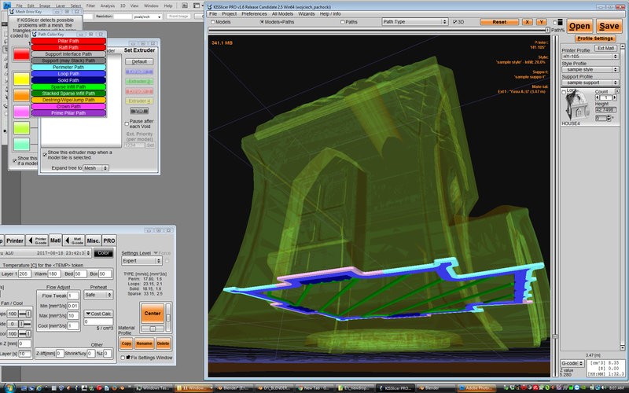This screenshot has height=393, width=629.
Task: Remove HOUSE4 model with small x icon
Action: pyautogui.click(x=616, y=91)
